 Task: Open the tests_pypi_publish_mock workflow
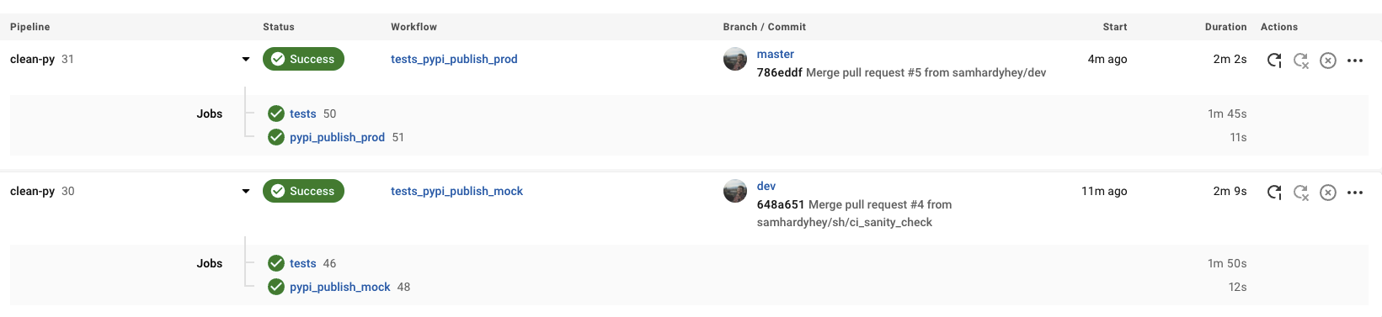[x=456, y=191]
